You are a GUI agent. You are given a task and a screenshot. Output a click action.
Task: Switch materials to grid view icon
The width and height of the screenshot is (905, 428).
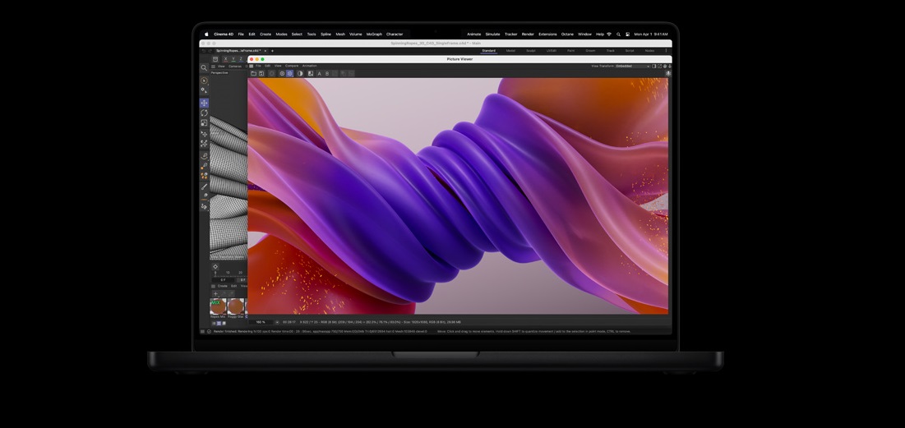[x=219, y=323]
